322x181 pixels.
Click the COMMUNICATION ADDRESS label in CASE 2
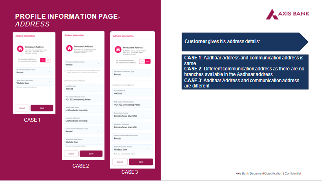[74, 81]
